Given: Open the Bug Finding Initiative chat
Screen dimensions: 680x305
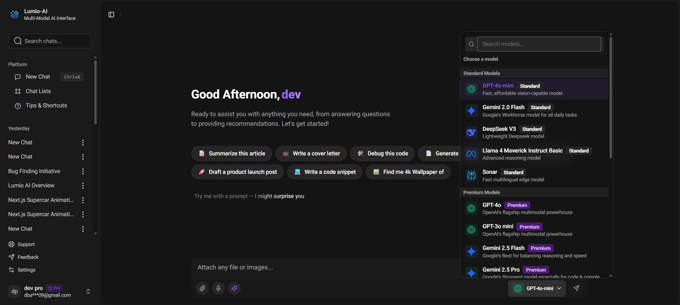Looking at the screenshot, I should coord(34,171).
